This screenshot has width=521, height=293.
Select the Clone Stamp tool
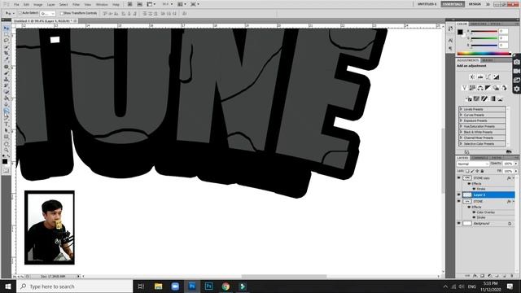click(x=7, y=80)
